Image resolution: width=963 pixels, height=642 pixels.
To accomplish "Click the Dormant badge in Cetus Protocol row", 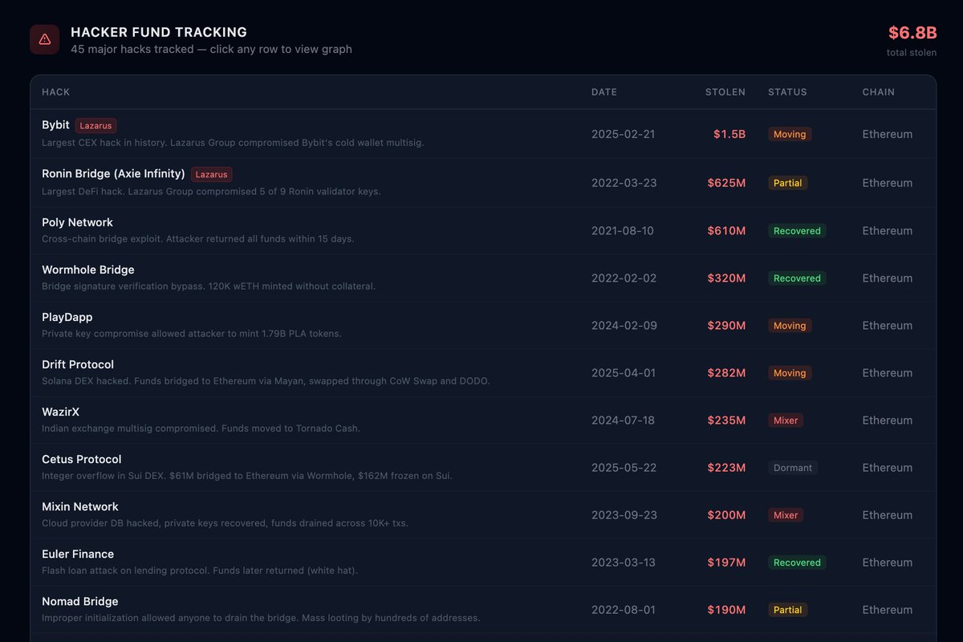I will click(793, 467).
